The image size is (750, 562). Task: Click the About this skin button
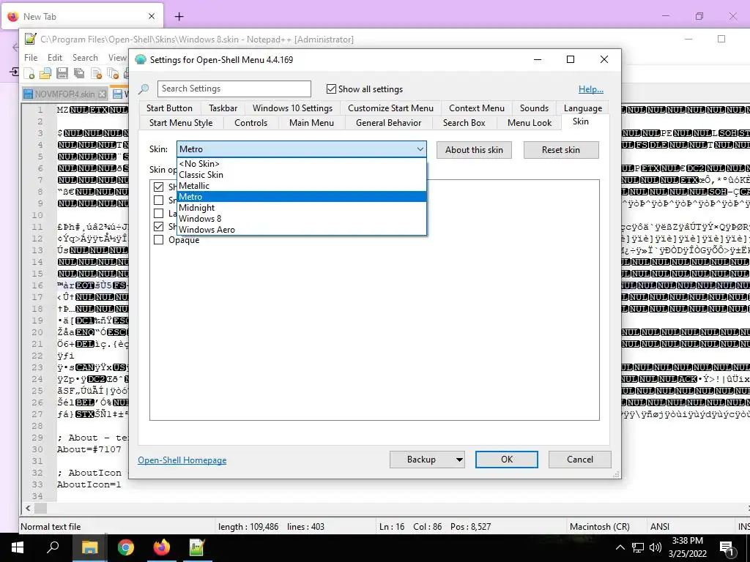click(474, 150)
